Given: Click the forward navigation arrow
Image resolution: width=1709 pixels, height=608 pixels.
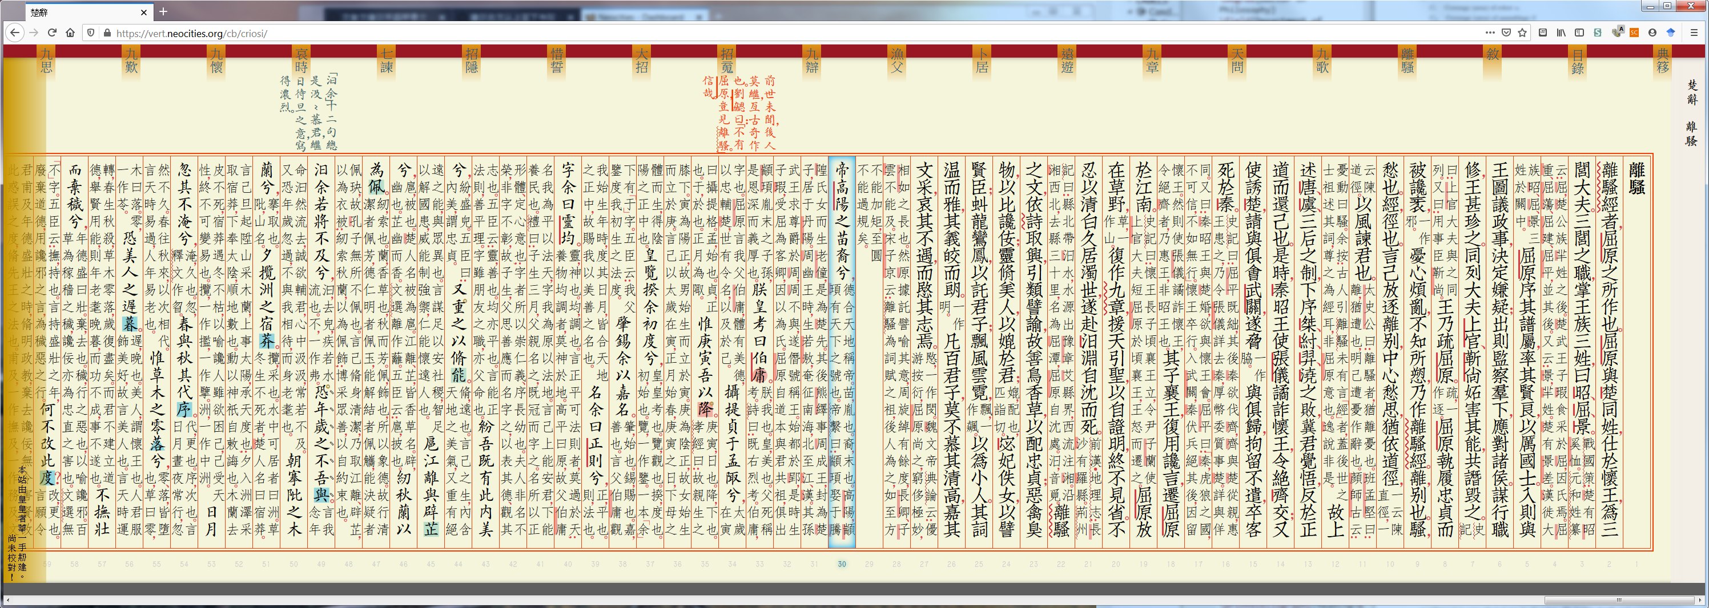Looking at the screenshot, I should (34, 33).
